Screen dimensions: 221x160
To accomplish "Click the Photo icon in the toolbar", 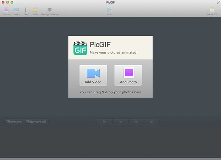I will point(6,10).
